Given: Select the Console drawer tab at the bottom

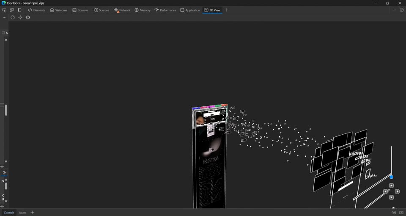Looking at the screenshot, I should click(9, 213).
